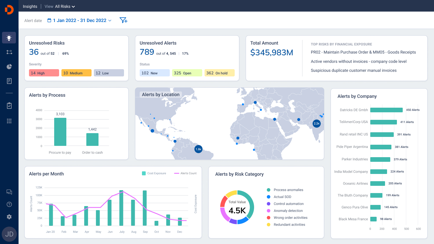Select Wrong order activities in the risk legend

287,218
